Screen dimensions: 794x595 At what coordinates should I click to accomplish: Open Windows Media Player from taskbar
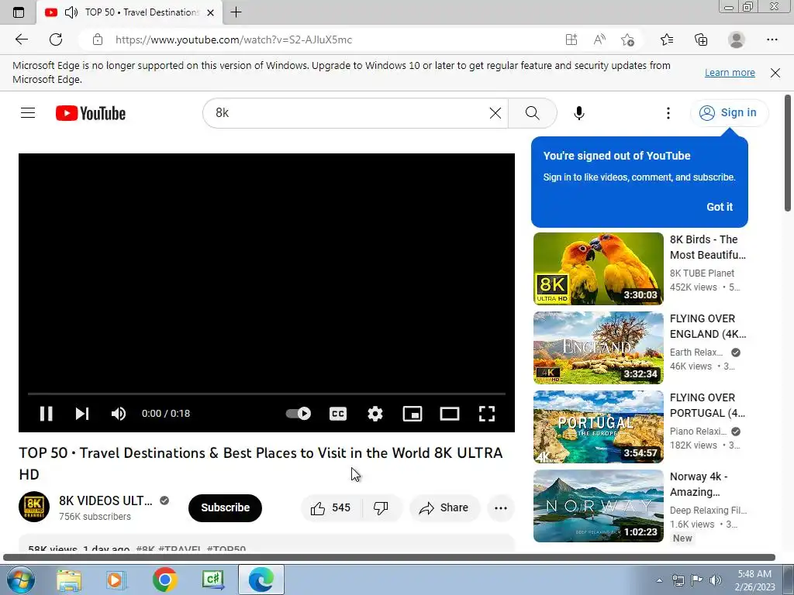[117, 580]
